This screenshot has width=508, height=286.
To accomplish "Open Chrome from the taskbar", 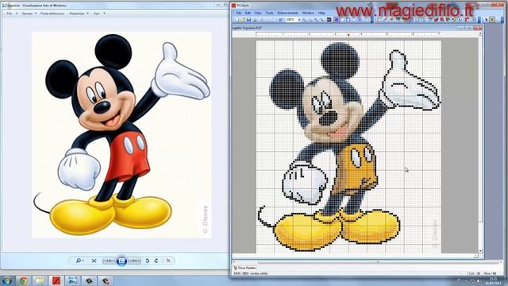I will click(x=23, y=280).
